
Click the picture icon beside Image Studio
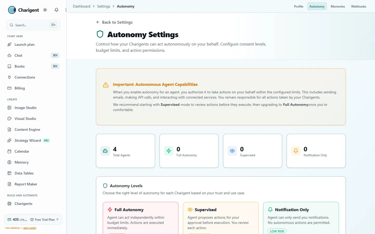9,108
